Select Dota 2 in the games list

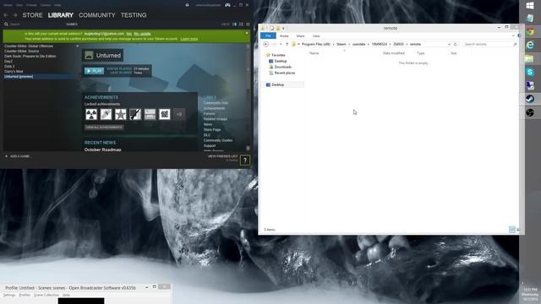(x=9, y=66)
